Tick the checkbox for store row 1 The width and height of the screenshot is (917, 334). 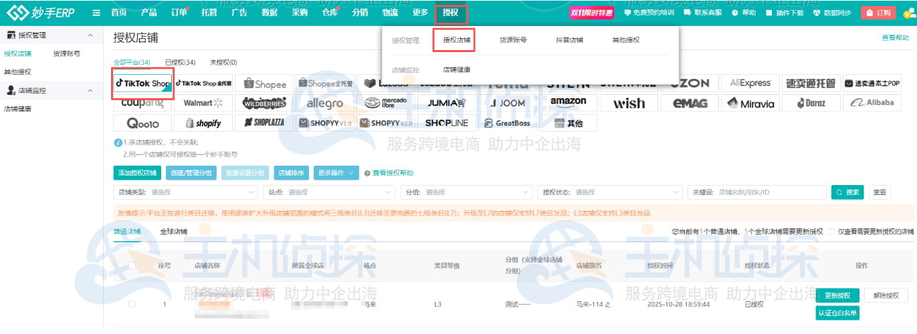pyautogui.click(x=132, y=304)
